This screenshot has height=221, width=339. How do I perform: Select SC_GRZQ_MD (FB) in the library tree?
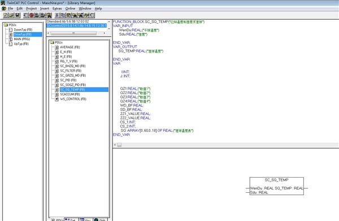click(x=73, y=76)
